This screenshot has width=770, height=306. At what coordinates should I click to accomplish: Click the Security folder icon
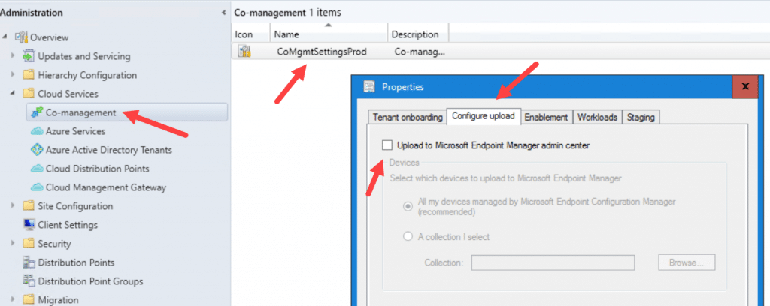point(29,244)
